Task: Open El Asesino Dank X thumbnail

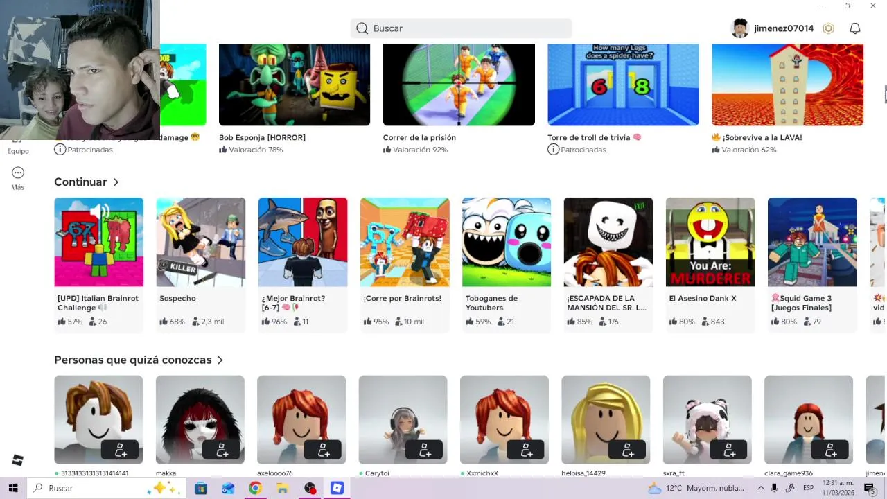Action: [x=710, y=242]
